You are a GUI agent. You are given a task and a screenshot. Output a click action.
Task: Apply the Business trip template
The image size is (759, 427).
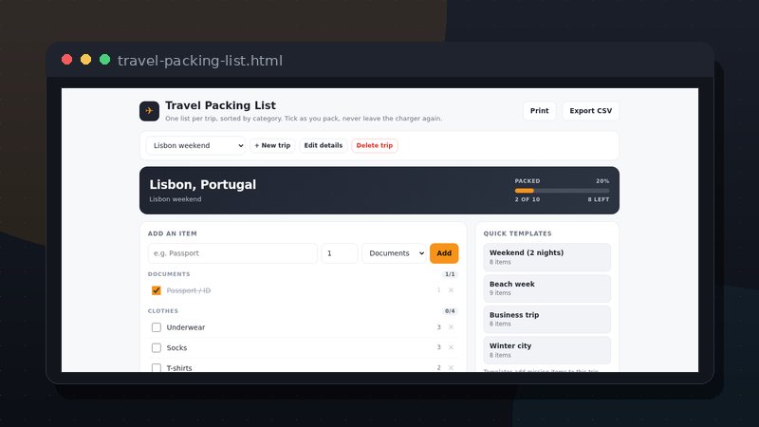point(547,319)
